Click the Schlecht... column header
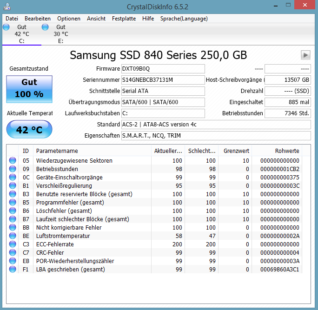The width and height of the screenshot is (318, 310). click(x=202, y=151)
